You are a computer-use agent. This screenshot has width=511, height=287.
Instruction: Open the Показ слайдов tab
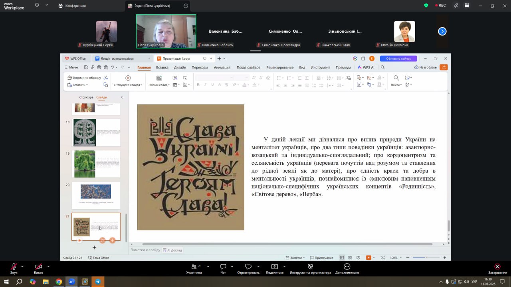[248, 67]
